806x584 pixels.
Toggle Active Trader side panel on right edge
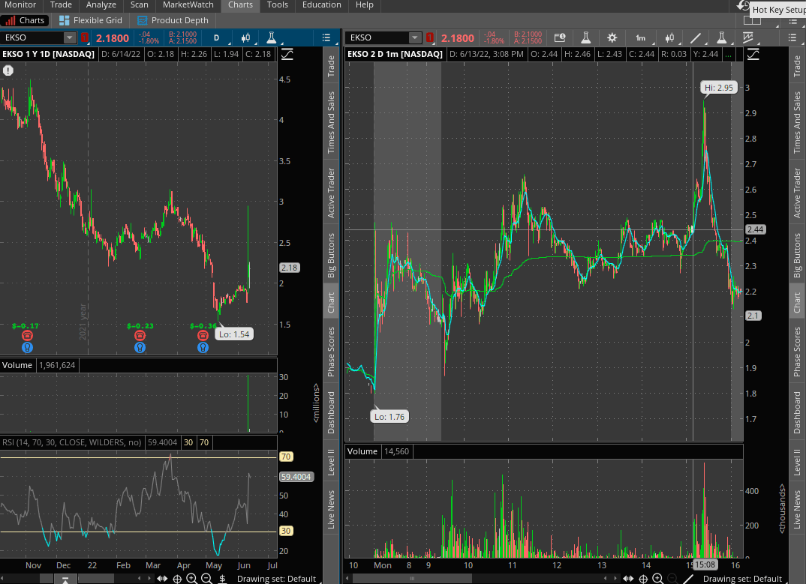click(x=797, y=193)
